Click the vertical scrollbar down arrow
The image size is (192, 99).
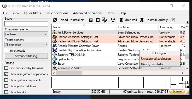187,69
